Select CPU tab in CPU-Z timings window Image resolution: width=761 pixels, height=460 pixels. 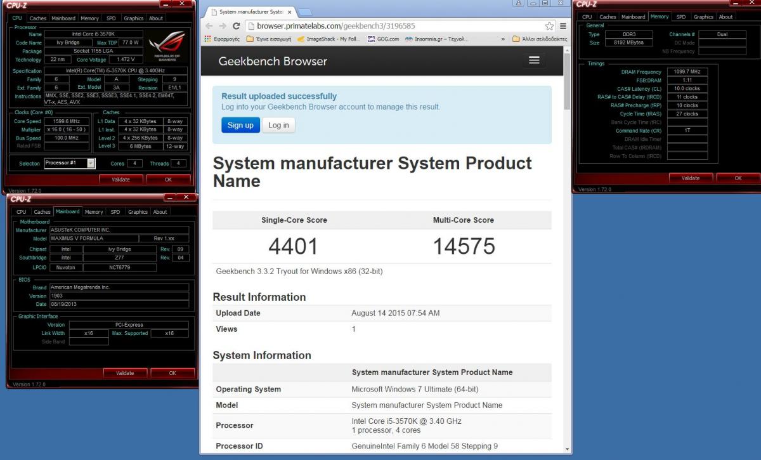[587, 17]
